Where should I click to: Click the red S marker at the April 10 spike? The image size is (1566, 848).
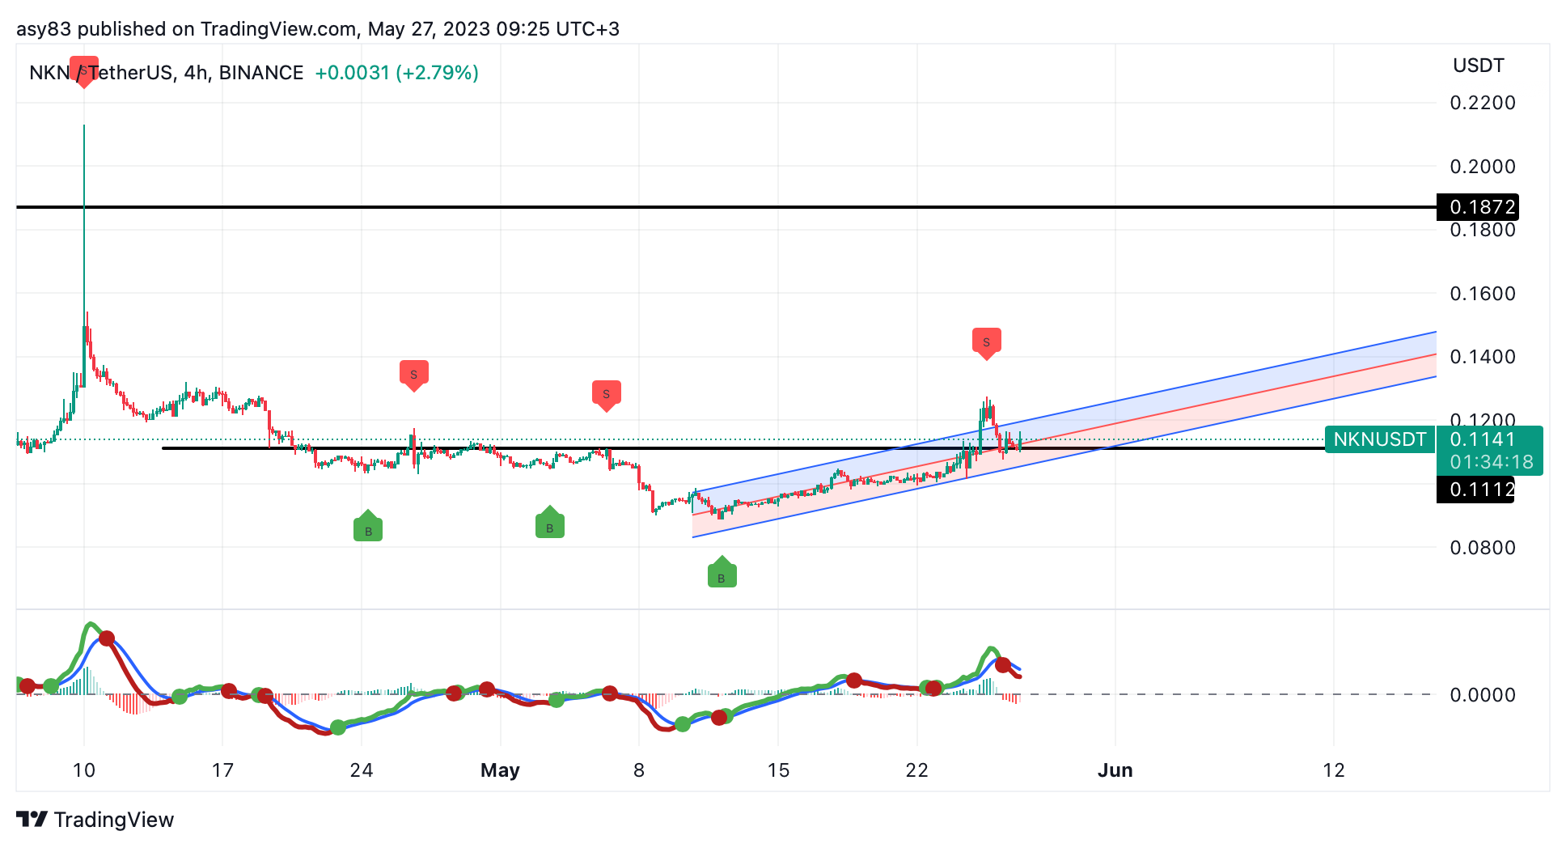click(83, 71)
